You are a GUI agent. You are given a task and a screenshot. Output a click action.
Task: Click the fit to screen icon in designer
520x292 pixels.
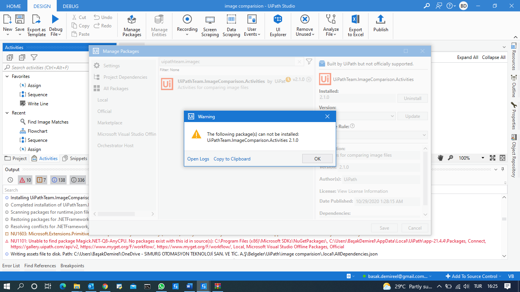492,158
